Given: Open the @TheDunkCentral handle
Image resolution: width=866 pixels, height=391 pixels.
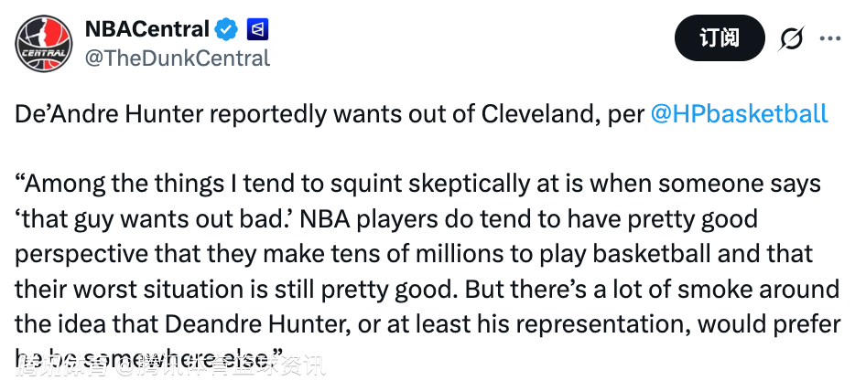Looking at the screenshot, I should [x=177, y=58].
